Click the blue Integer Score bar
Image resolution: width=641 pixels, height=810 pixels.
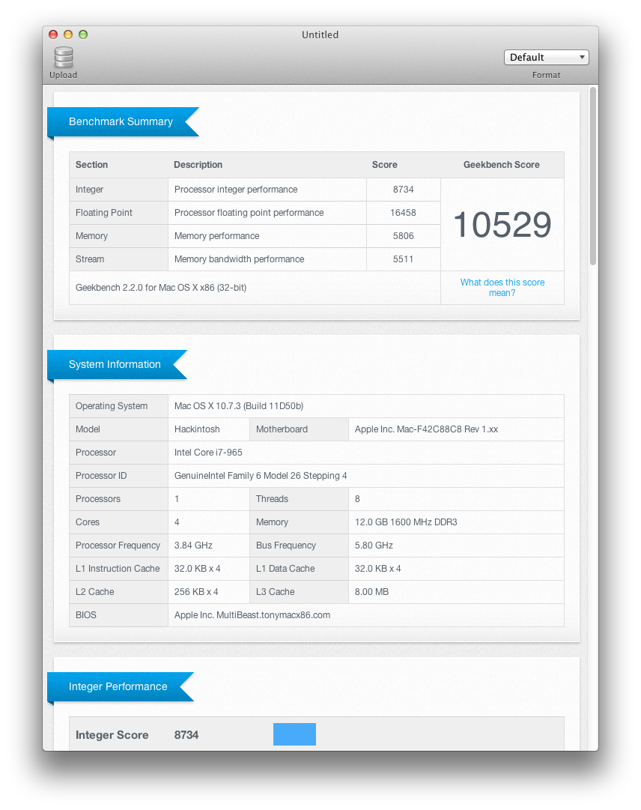click(294, 734)
